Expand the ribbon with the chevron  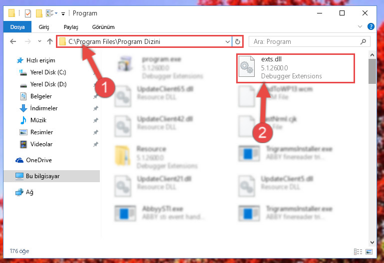coord(360,26)
